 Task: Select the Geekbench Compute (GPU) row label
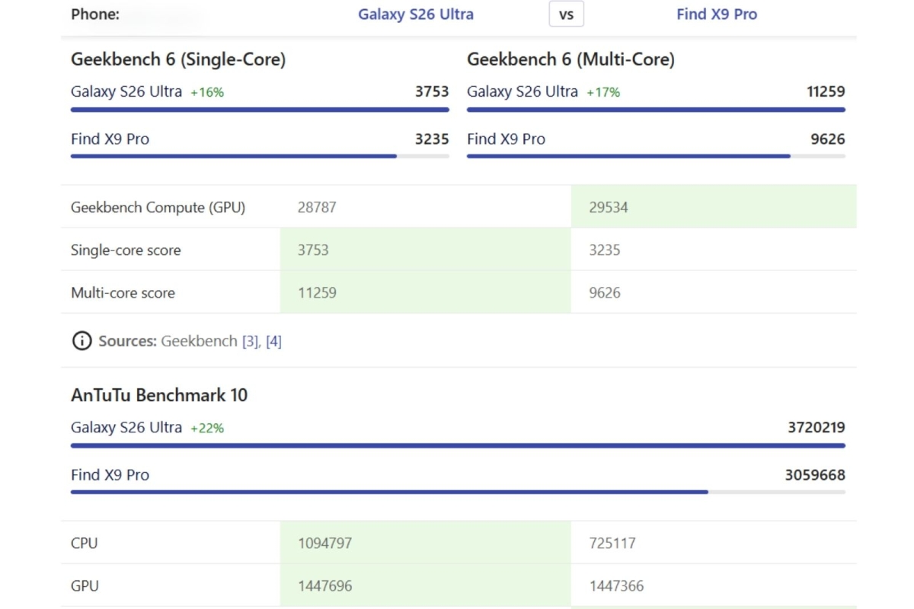(158, 207)
